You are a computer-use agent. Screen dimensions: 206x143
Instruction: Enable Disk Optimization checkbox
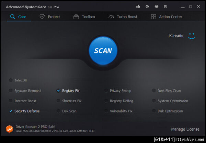point(154,111)
